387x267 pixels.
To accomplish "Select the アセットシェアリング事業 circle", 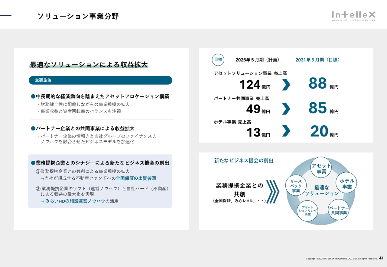I will [x=307, y=211].
